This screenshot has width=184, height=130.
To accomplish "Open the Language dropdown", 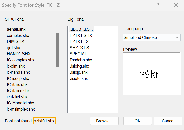I will [152, 37].
